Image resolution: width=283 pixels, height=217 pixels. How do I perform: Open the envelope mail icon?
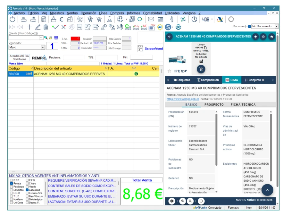(x=151, y=19)
